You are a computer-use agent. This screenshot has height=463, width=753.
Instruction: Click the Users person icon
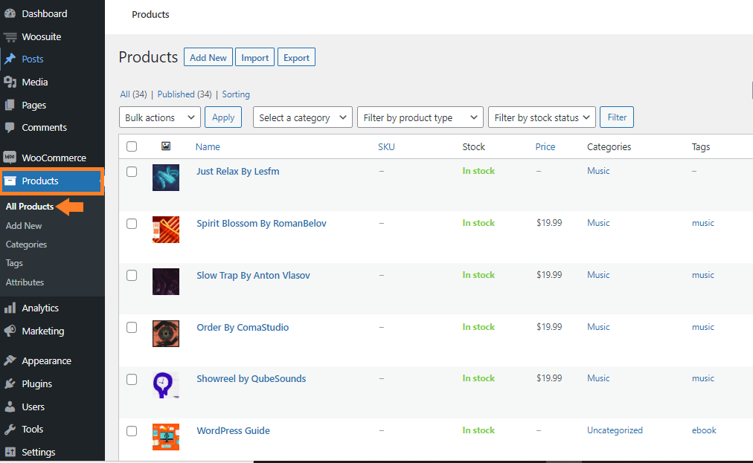[x=10, y=407]
